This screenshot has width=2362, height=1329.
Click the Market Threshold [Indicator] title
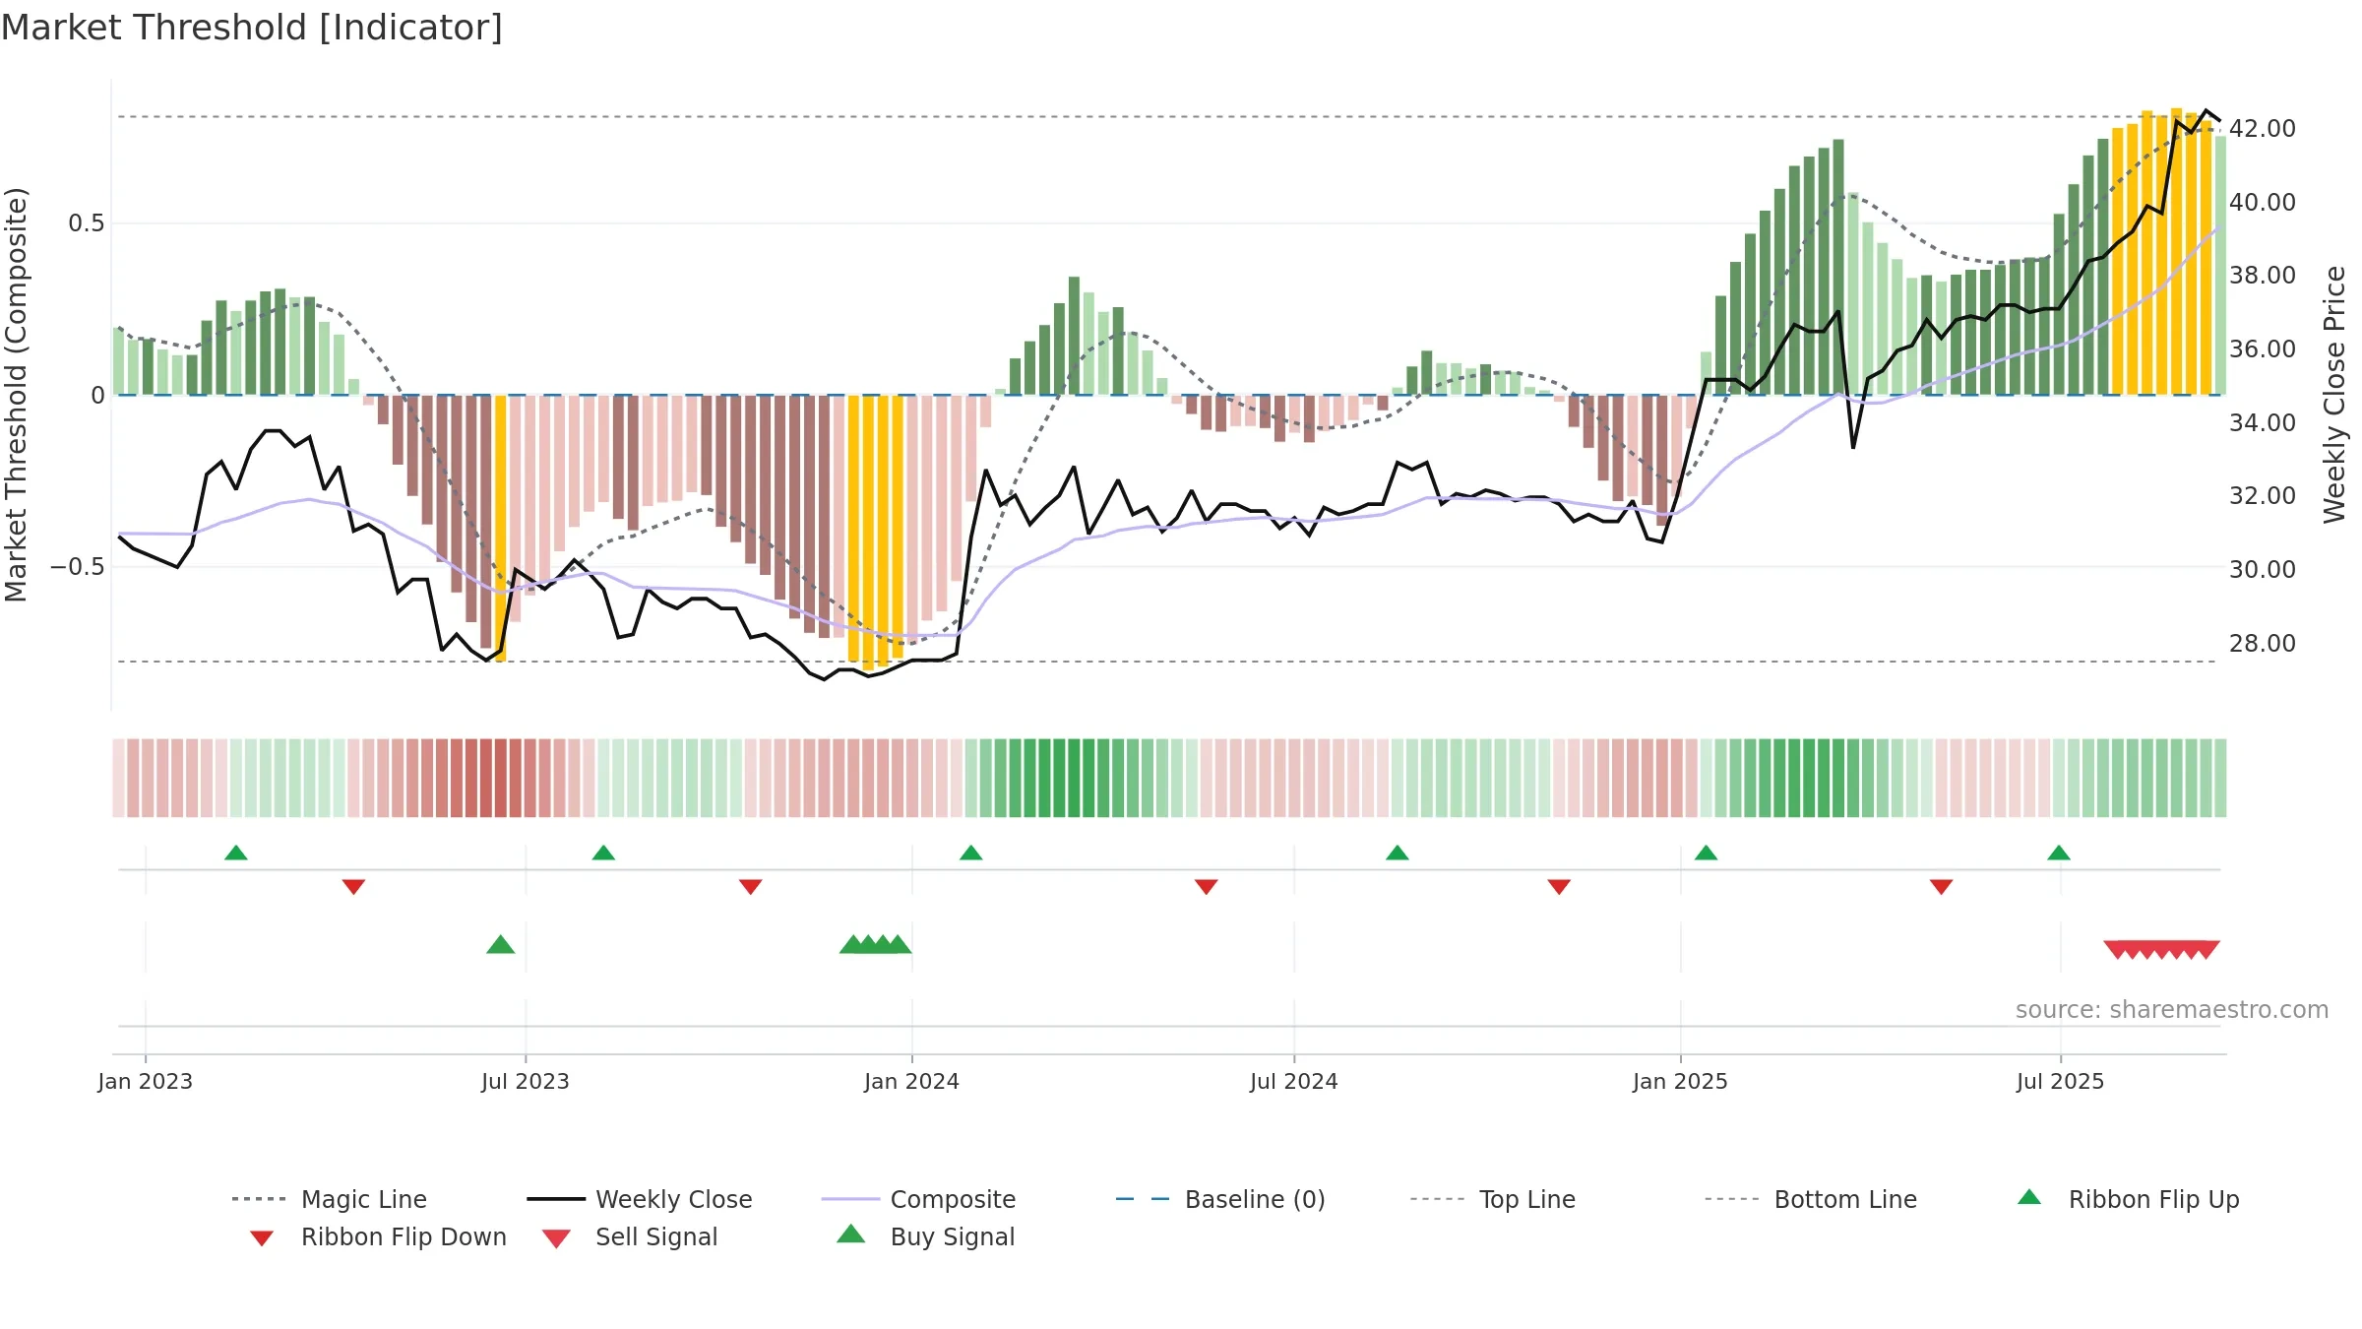point(252,28)
